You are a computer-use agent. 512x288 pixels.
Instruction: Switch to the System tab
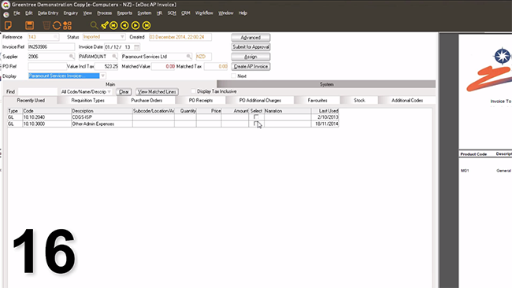(326, 84)
